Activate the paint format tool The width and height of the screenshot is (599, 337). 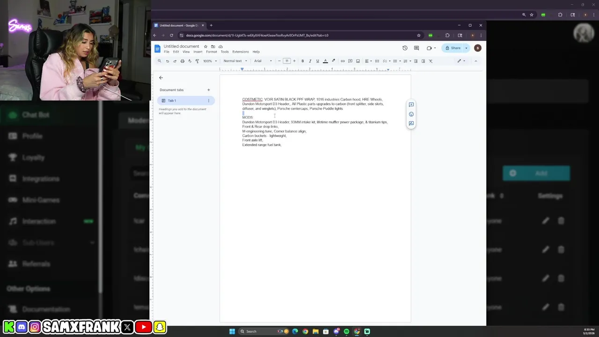click(x=197, y=61)
